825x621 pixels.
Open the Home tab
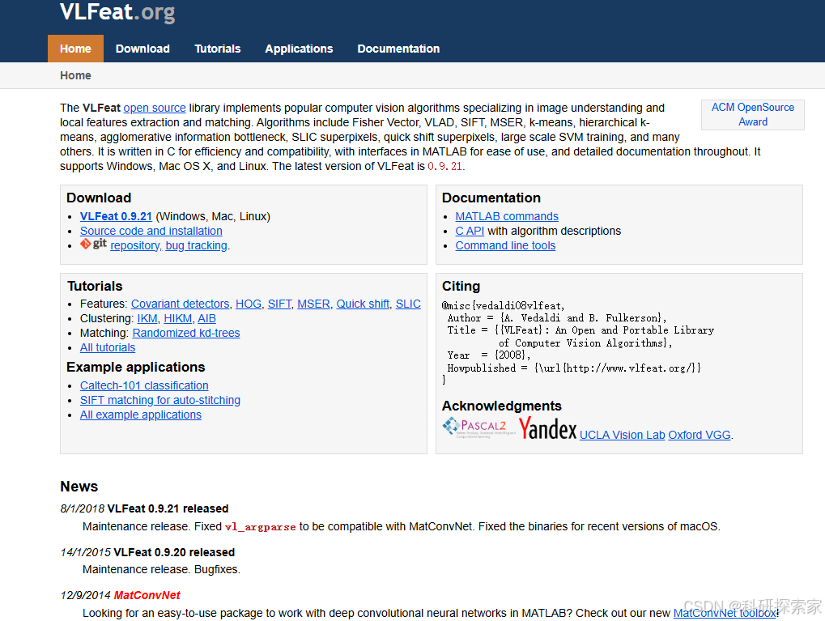75,49
